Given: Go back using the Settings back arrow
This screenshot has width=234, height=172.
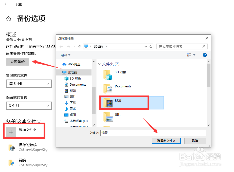Looking at the screenshot, I should [6, 4].
